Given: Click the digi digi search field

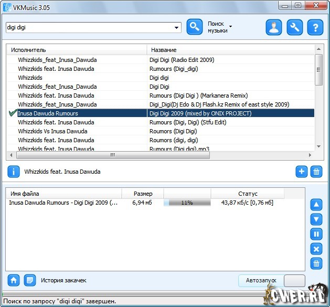Looking at the screenshot, I should pos(88,27).
